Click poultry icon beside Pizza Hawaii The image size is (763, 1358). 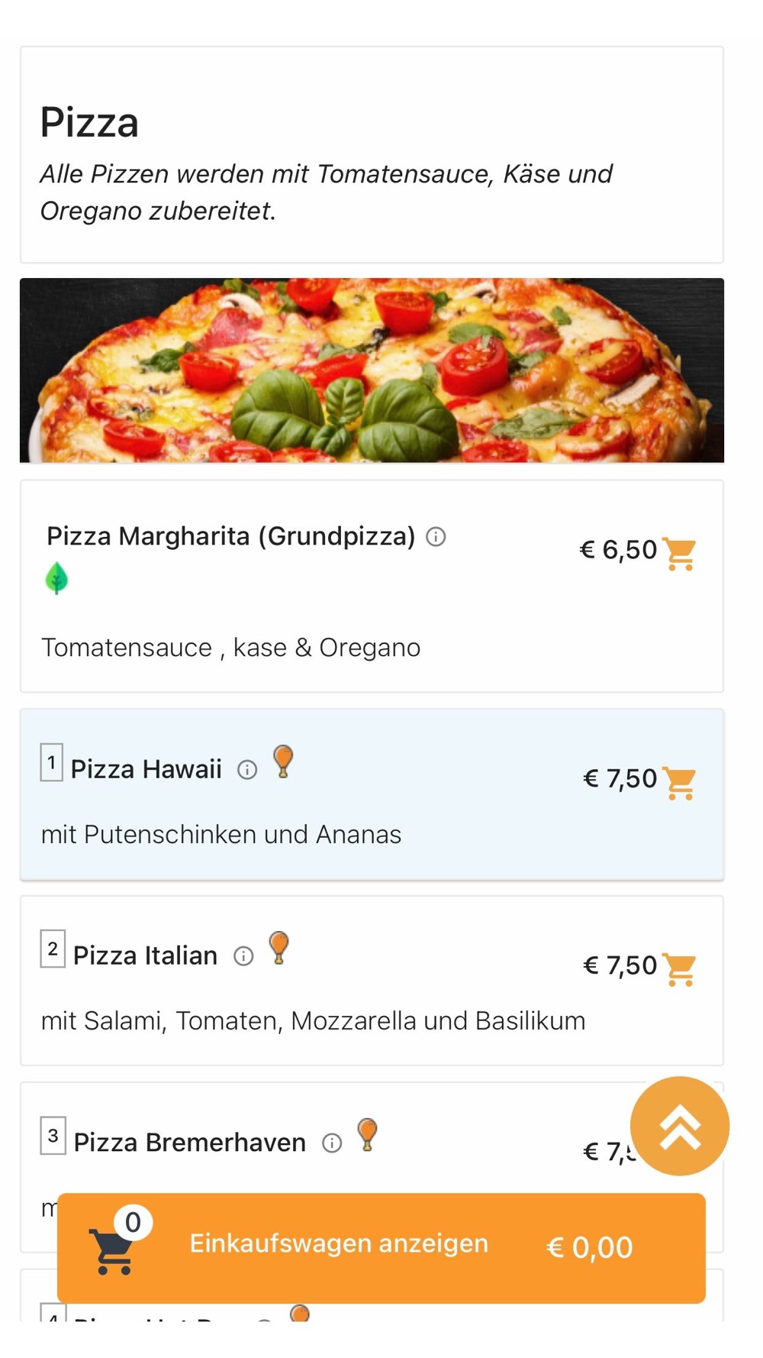283,761
